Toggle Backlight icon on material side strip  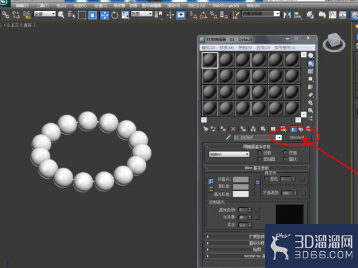[310, 64]
